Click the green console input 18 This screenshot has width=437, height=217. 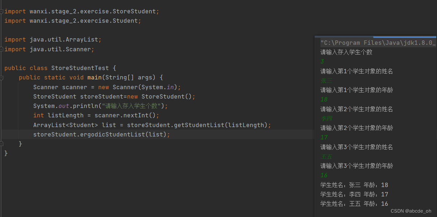click(324, 100)
